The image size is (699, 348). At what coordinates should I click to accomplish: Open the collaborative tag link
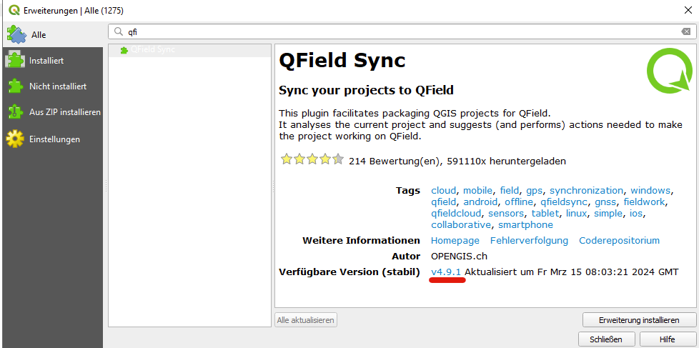pyautogui.click(x=461, y=225)
